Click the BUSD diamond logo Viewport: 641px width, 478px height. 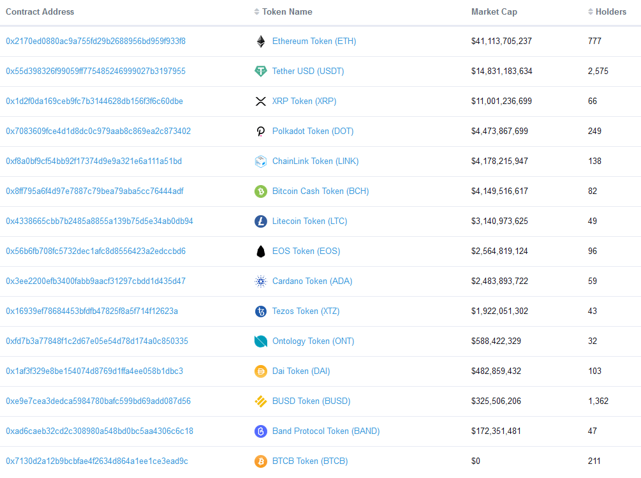[261, 401]
